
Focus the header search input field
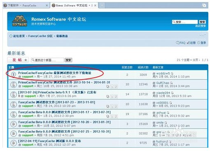185,22
